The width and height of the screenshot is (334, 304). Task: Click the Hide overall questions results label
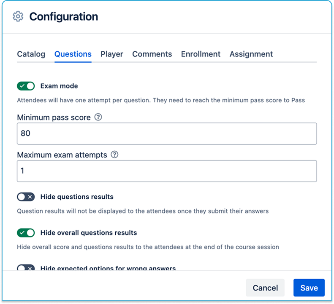pyautogui.click(x=89, y=232)
